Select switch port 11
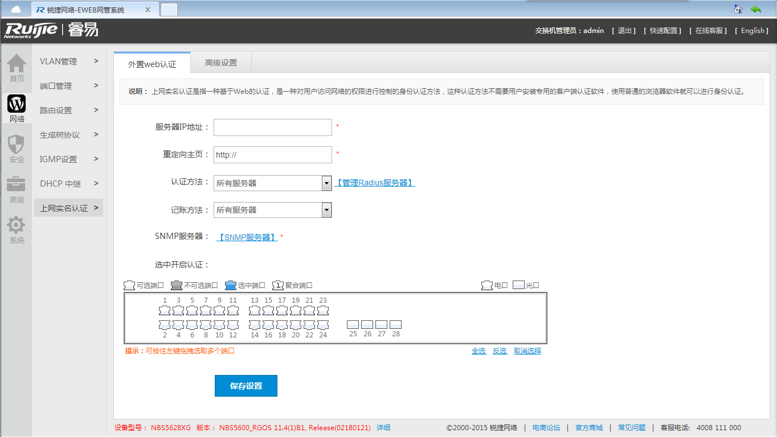The height and width of the screenshot is (437, 777). point(233,311)
